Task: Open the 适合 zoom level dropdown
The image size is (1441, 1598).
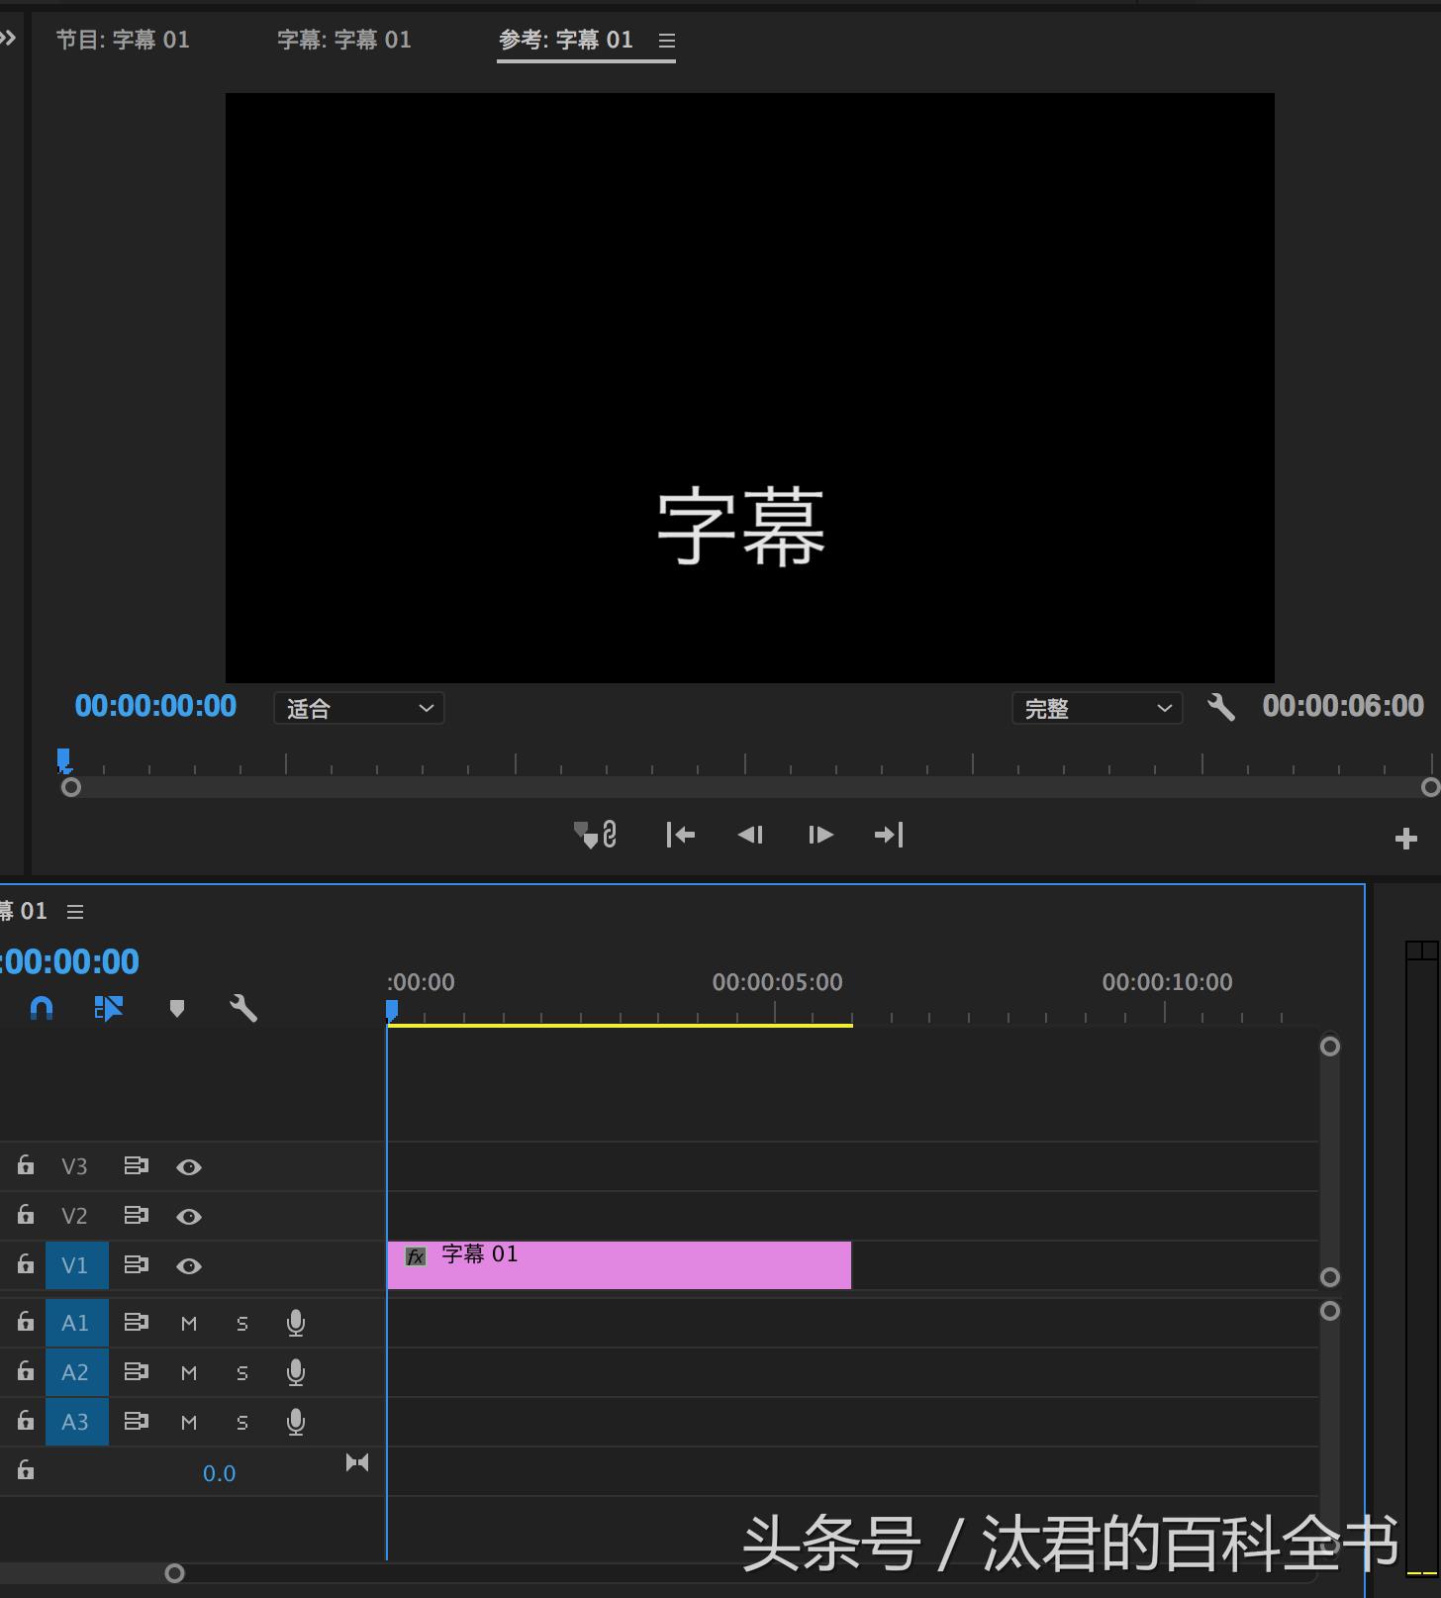Action: pos(359,709)
